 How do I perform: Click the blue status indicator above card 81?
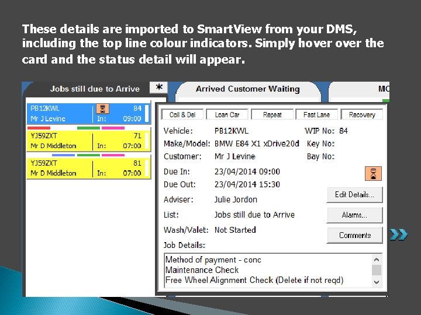[x=63, y=155]
